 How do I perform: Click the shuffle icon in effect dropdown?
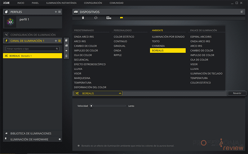tap(77, 93)
